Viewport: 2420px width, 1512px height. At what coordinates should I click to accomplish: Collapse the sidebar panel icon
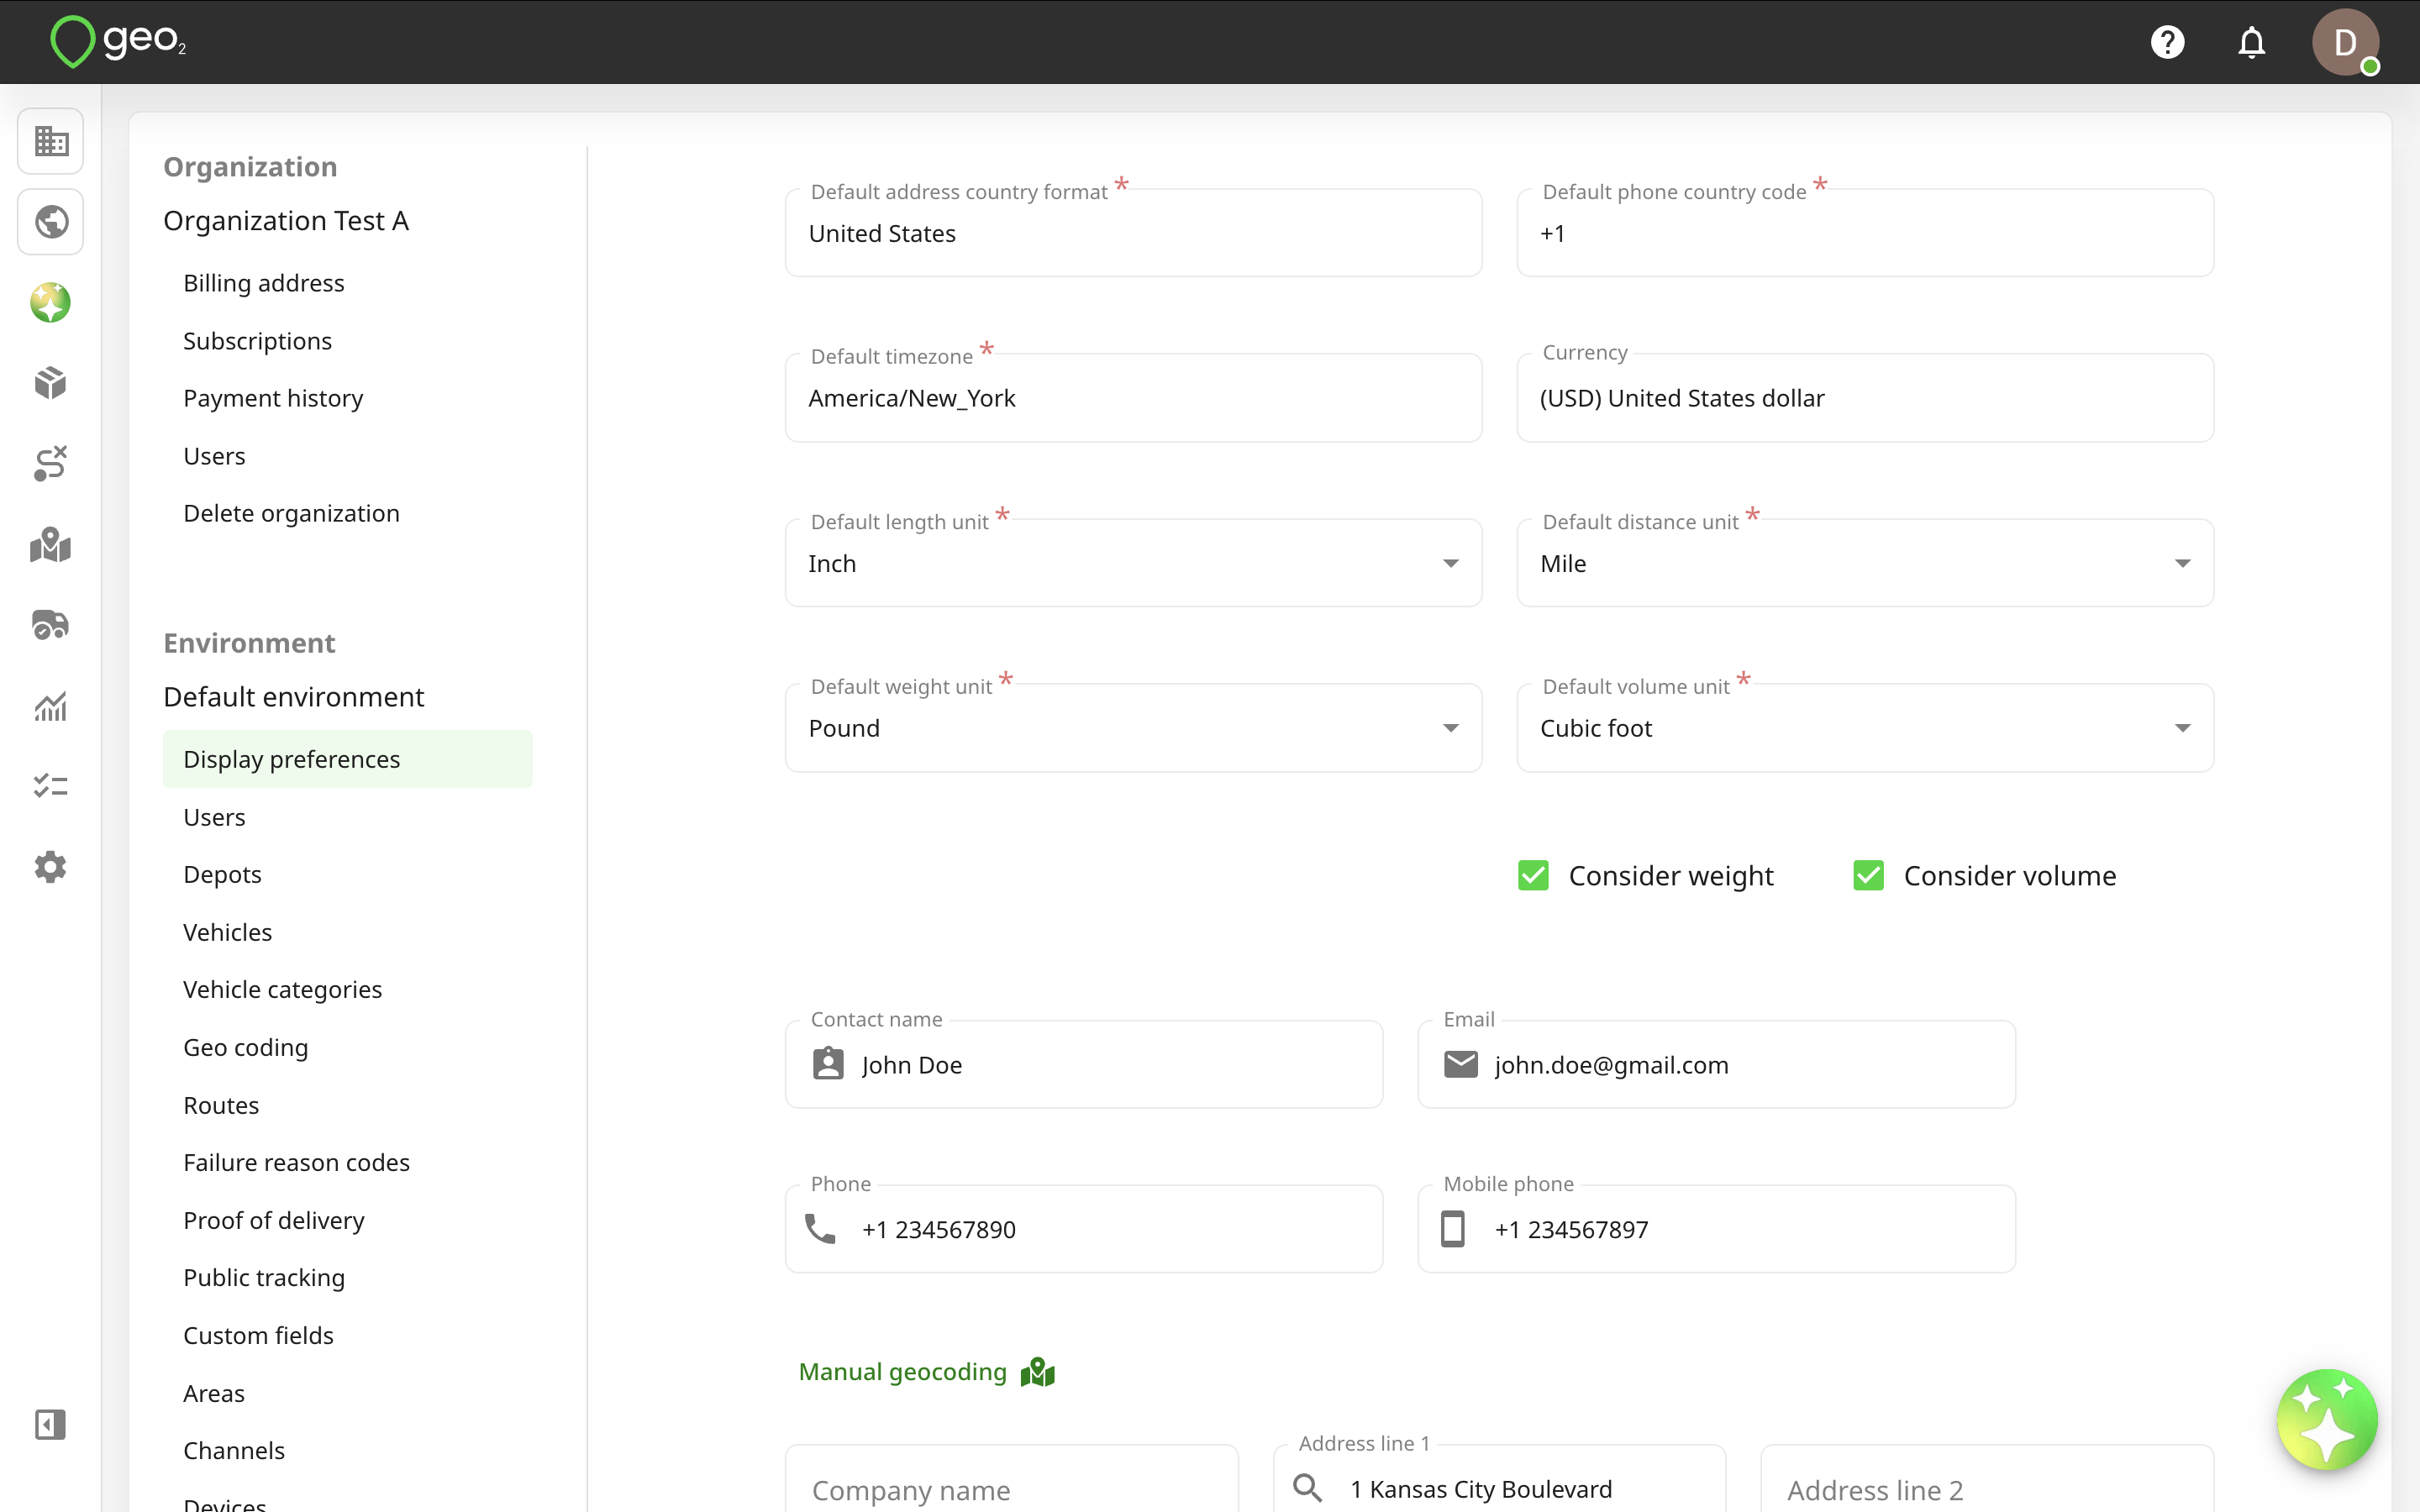tap(51, 1424)
